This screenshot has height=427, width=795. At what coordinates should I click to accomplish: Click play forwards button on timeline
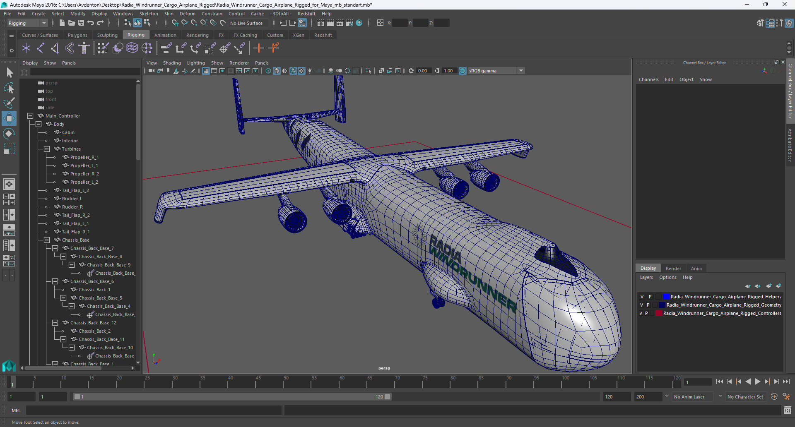[757, 381]
